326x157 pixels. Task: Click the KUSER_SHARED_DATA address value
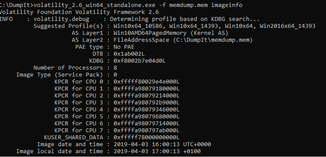(x=147, y=137)
